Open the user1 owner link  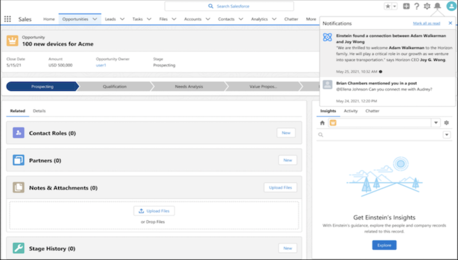(x=101, y=65)
